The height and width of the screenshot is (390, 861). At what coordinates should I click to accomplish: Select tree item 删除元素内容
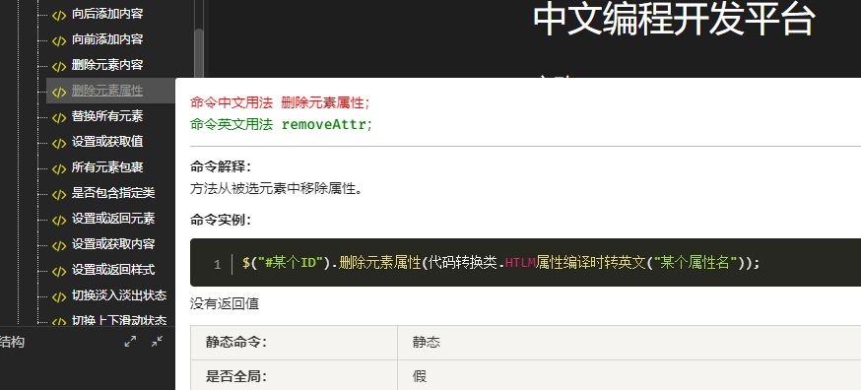click(107, 65)
